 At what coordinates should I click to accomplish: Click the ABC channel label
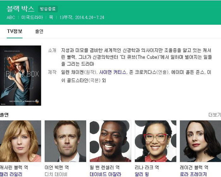[11, 17]
